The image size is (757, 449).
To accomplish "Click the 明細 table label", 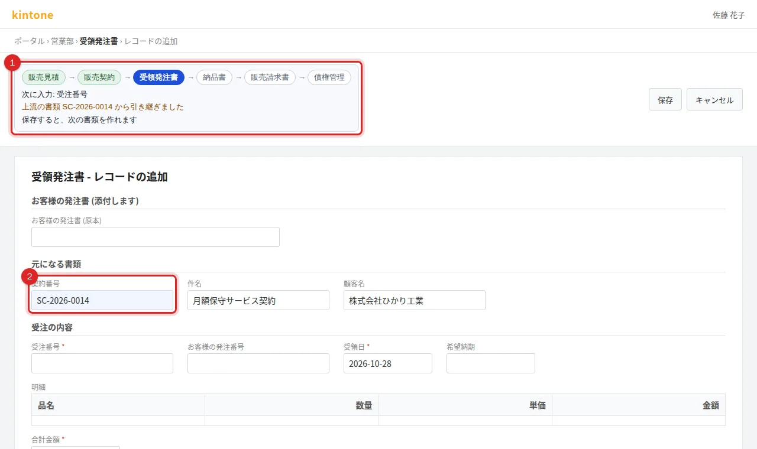I will 38,387.
